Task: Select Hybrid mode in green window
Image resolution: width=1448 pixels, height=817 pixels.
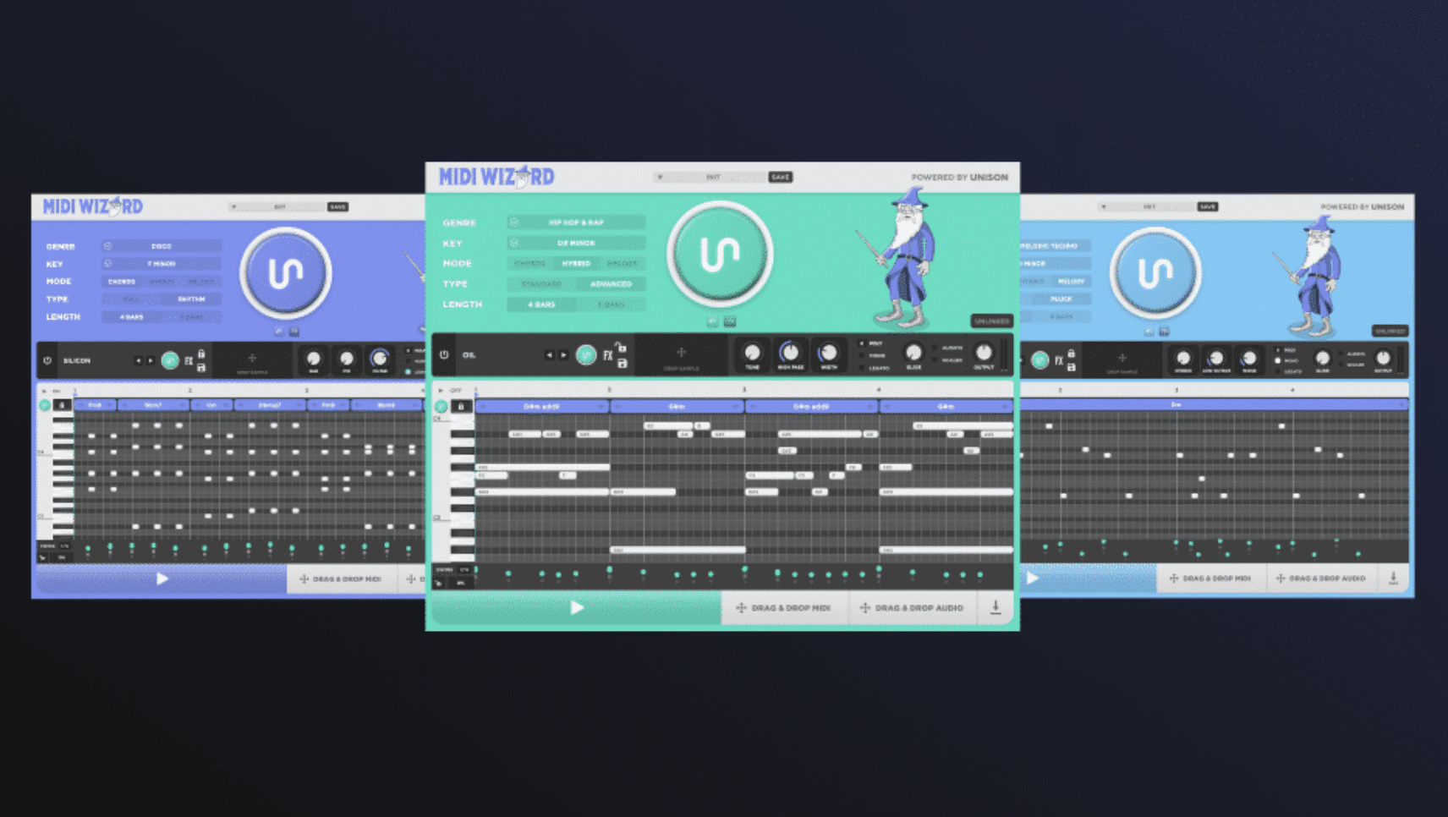Action: 577,263
